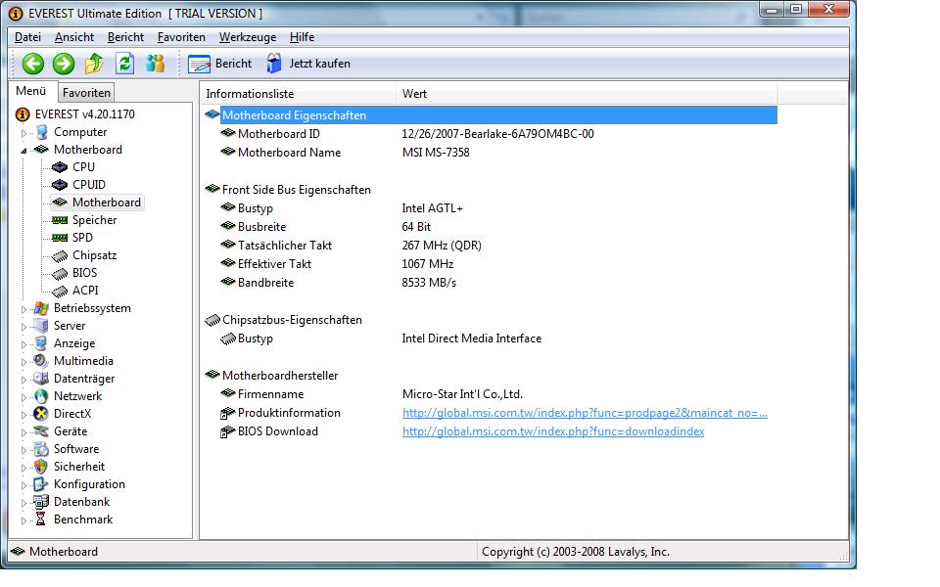Click the Betriebssystem Windows flag icon
This screenshot has width=940, height=587.
tap(41, 308)
